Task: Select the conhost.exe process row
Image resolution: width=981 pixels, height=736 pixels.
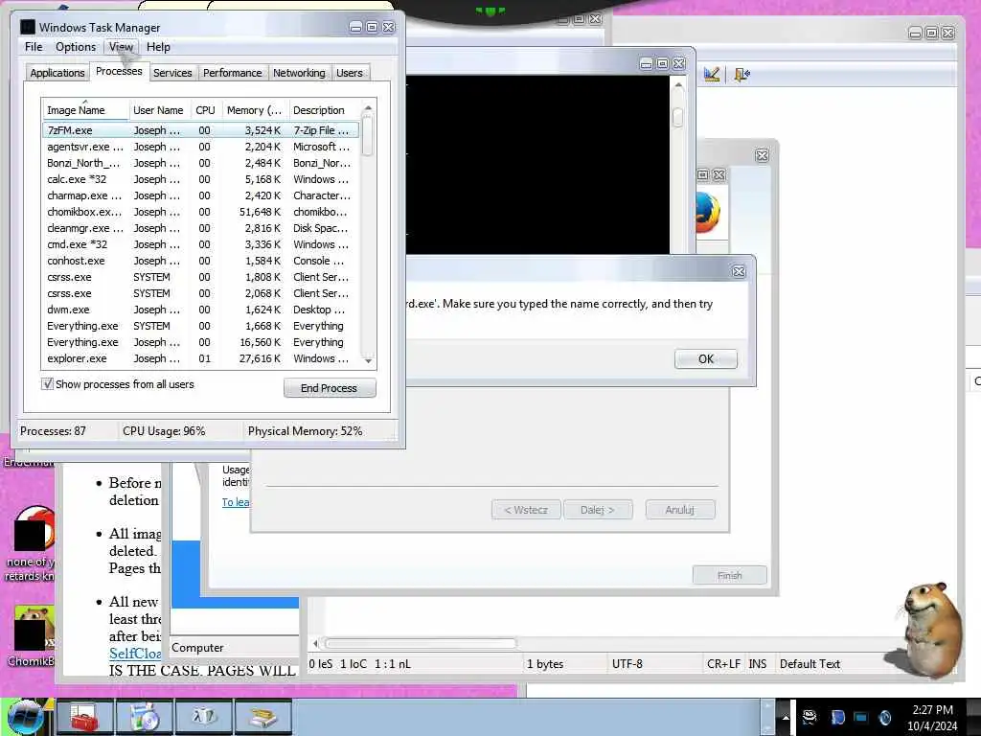Action: tap(201, 261)
